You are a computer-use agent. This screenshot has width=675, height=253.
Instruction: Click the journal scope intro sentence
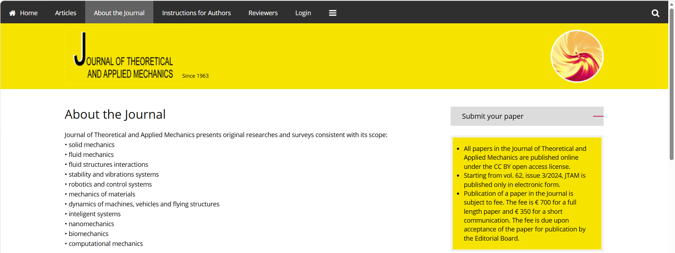(x=226, y=135)
